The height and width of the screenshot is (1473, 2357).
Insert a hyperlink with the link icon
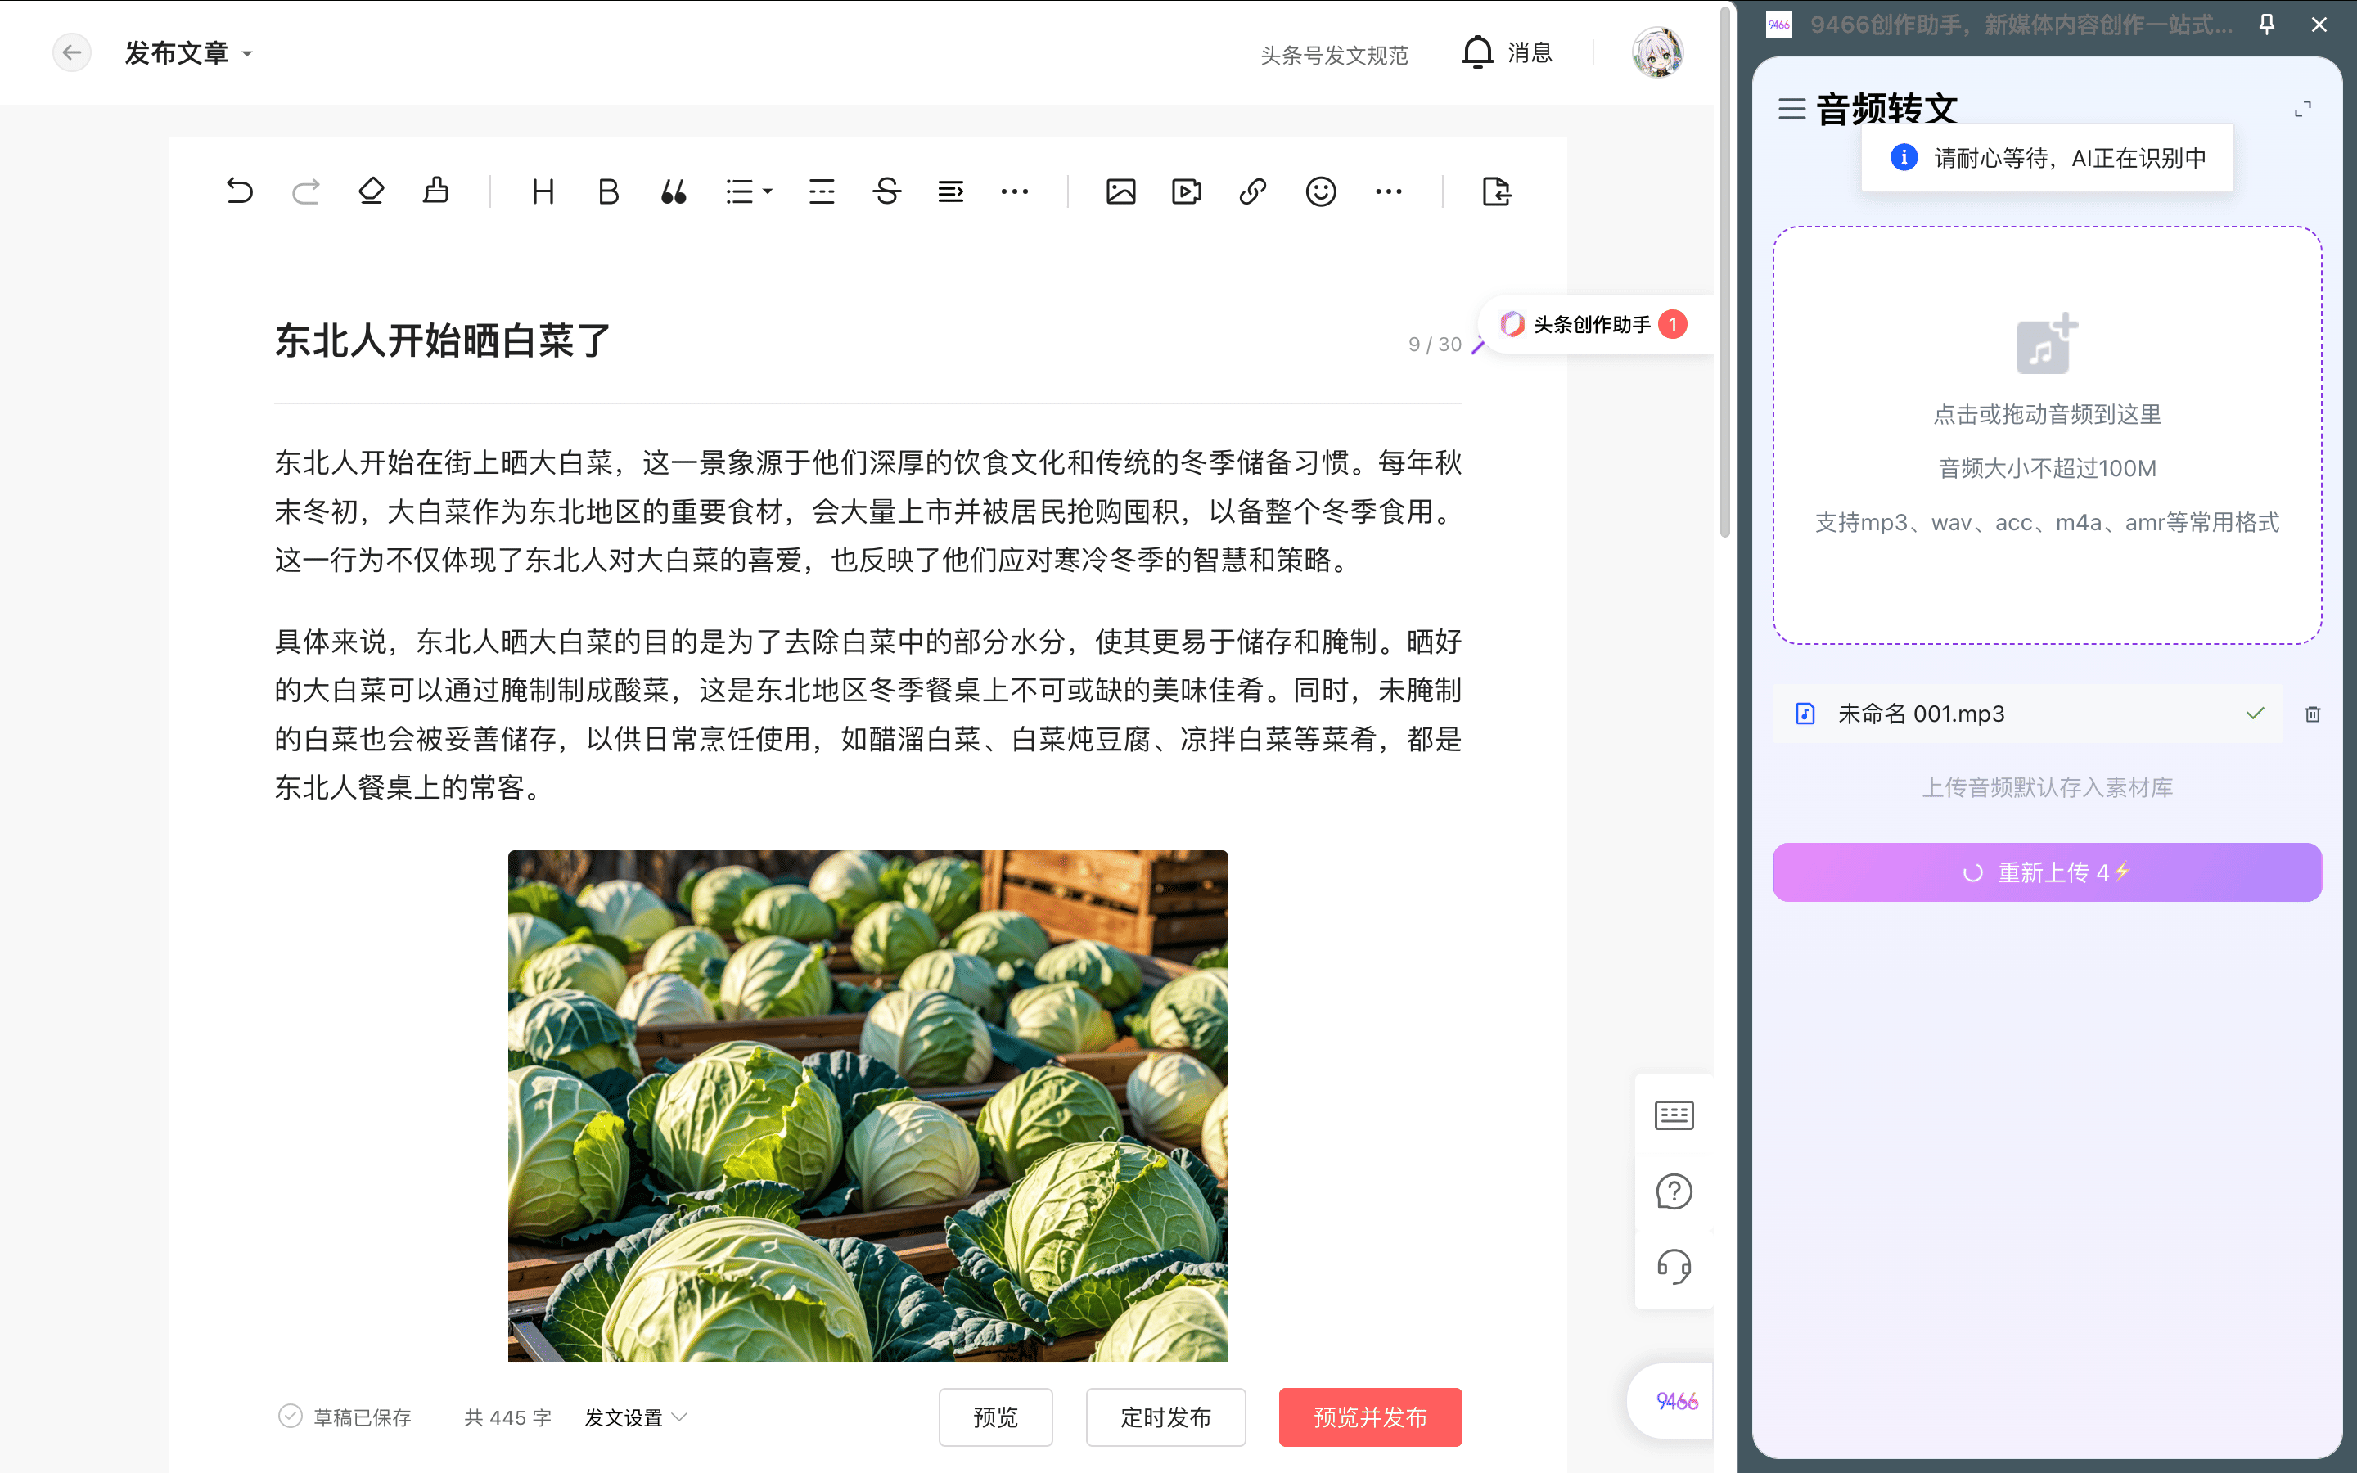pos(1252,191)
